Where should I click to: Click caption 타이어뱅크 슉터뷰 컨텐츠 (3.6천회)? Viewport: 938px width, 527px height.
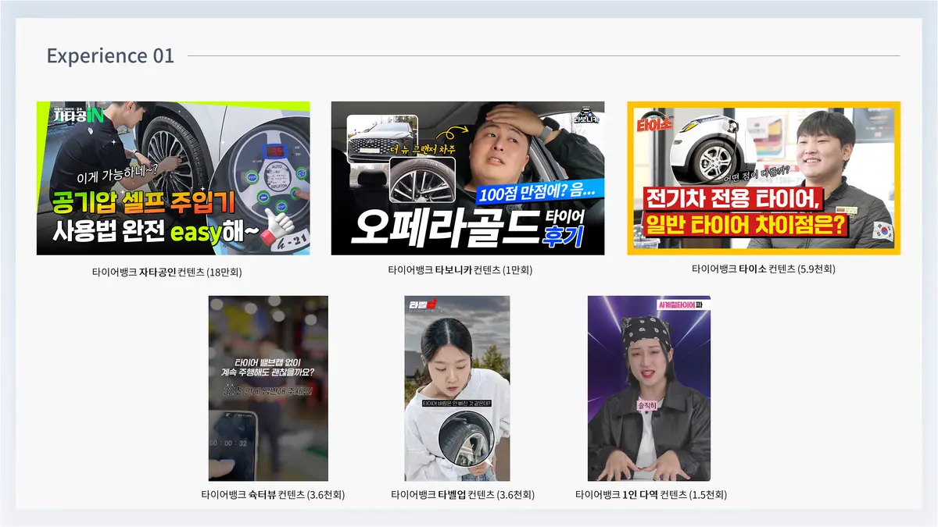273,494
